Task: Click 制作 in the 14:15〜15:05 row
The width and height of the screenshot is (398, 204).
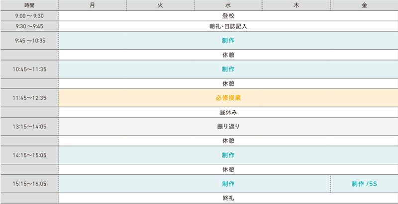Action: point(228,155)
